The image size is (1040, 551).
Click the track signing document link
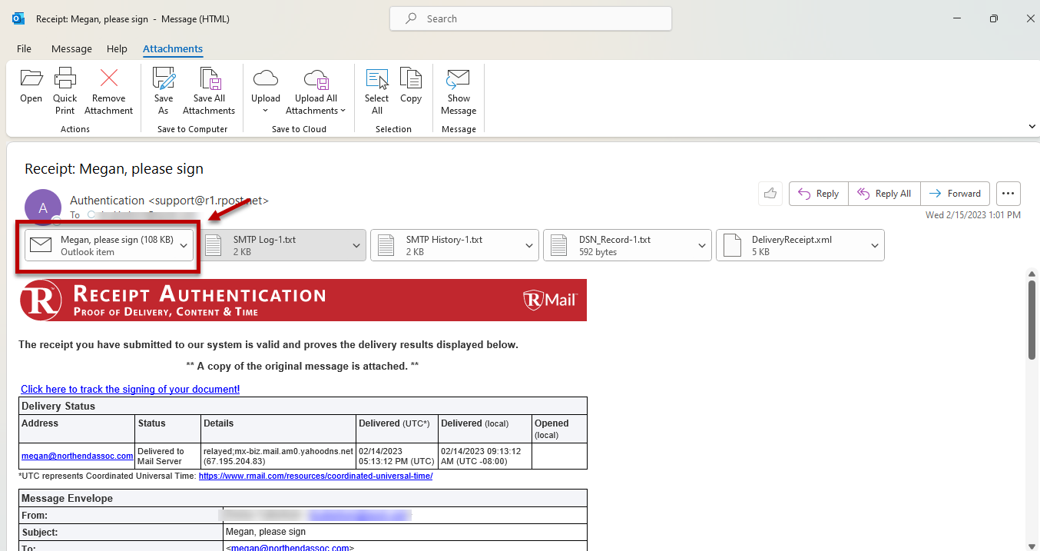tap(130, 390)
